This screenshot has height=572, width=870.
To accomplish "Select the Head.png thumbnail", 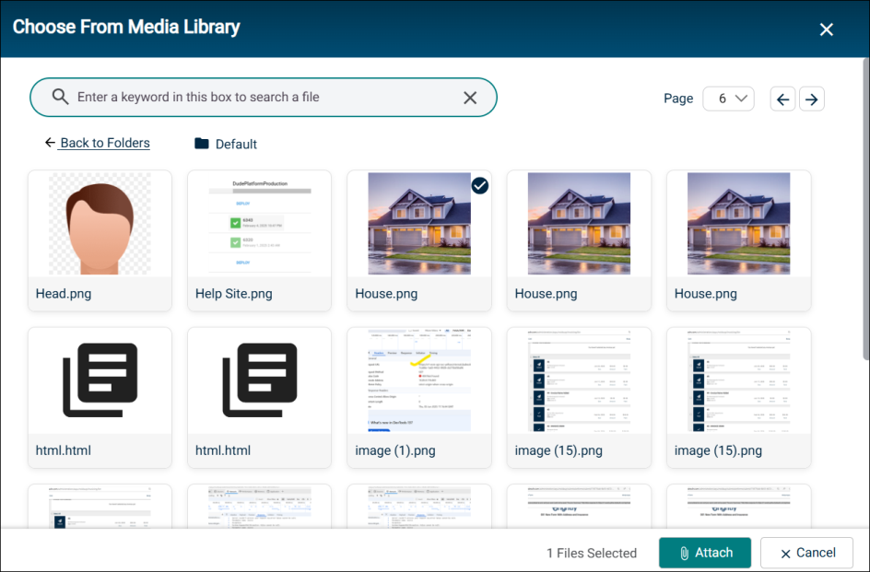I will [100, 224].
